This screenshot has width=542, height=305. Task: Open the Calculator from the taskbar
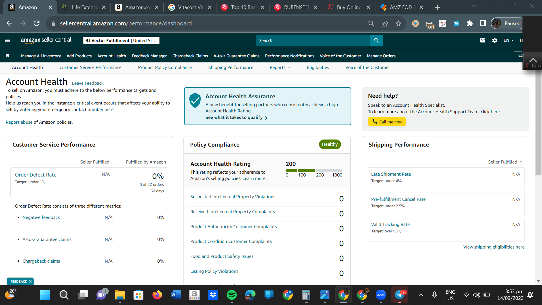pos(306,295)
